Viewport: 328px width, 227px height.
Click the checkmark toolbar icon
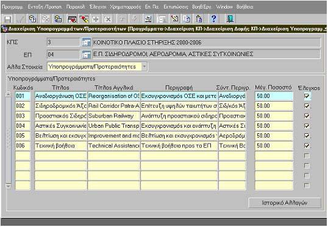21,19
